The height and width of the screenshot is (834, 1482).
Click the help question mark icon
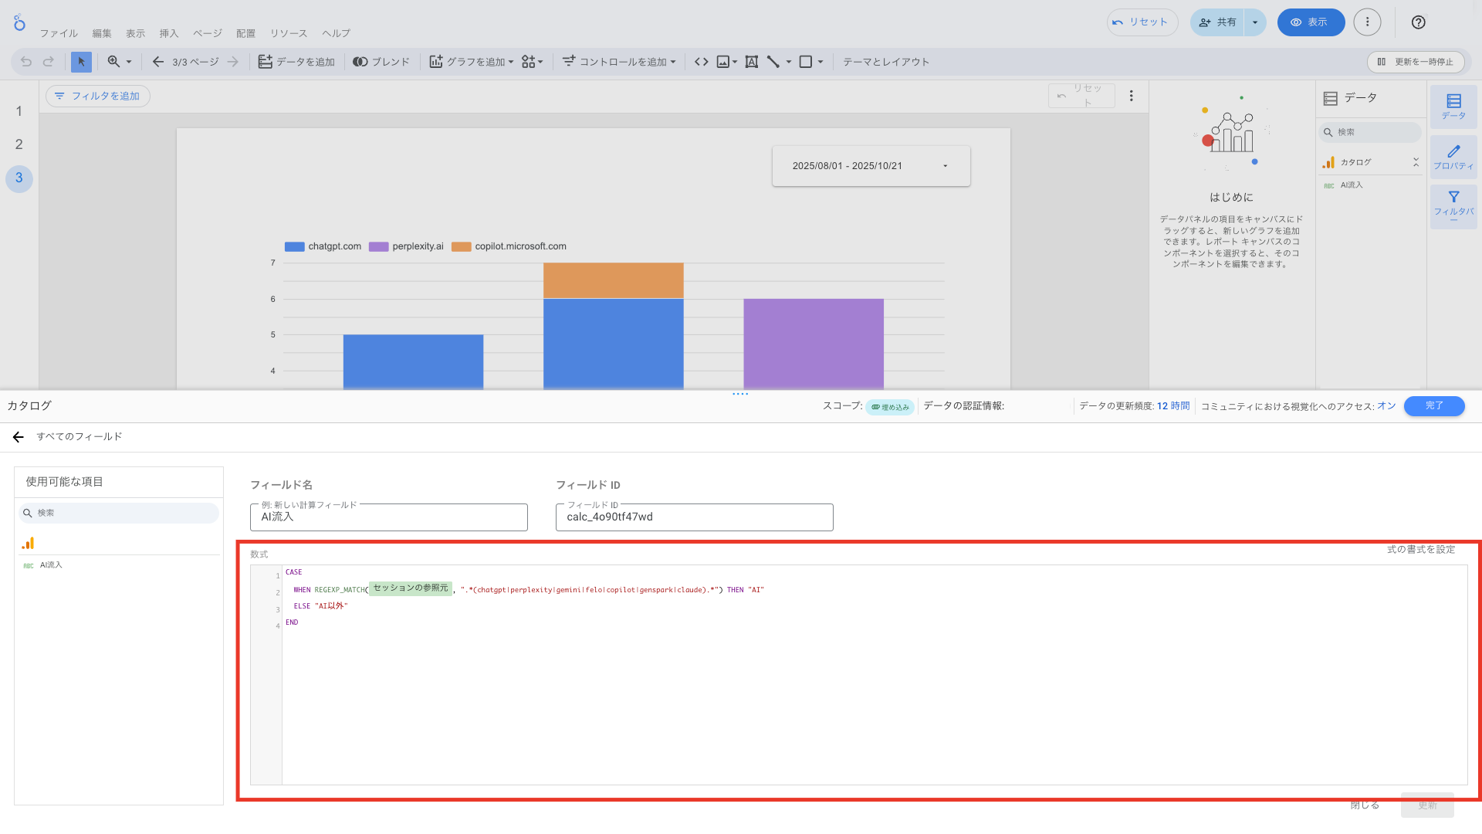point(1418,22)
